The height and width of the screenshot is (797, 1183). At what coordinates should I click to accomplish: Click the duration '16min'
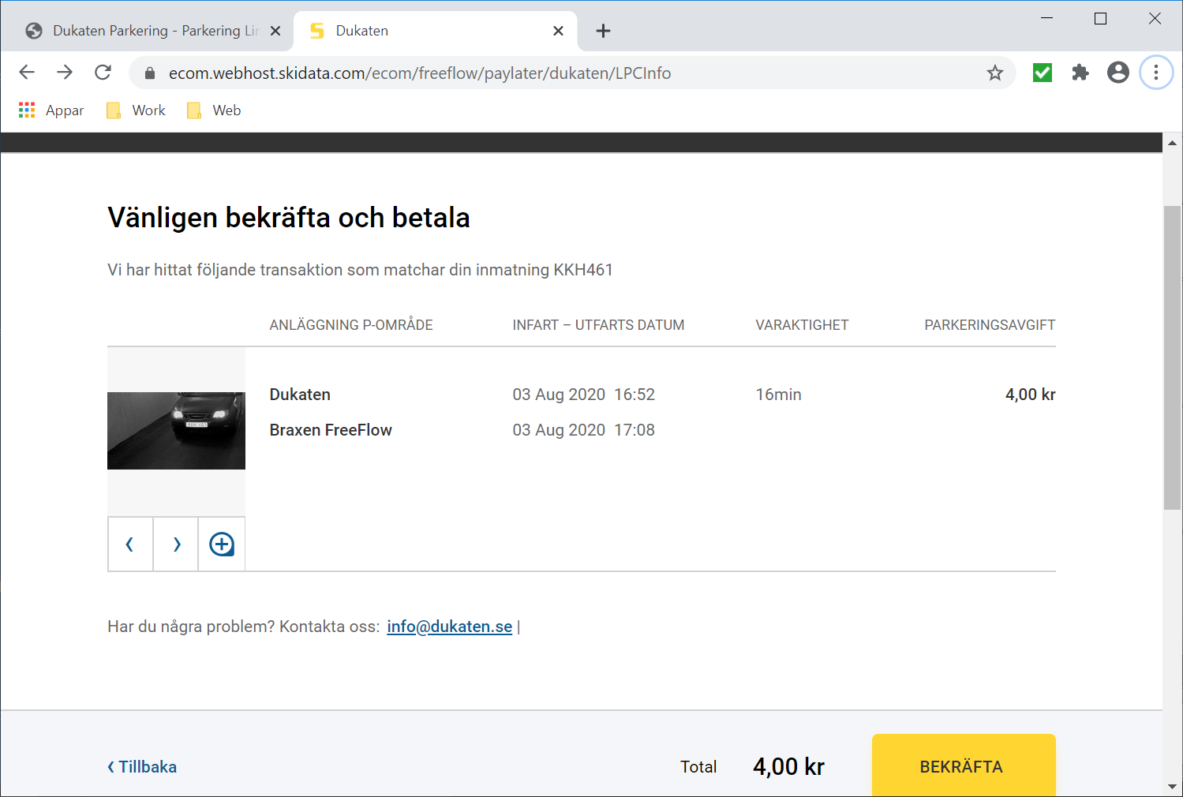click(x=778, y=395)
